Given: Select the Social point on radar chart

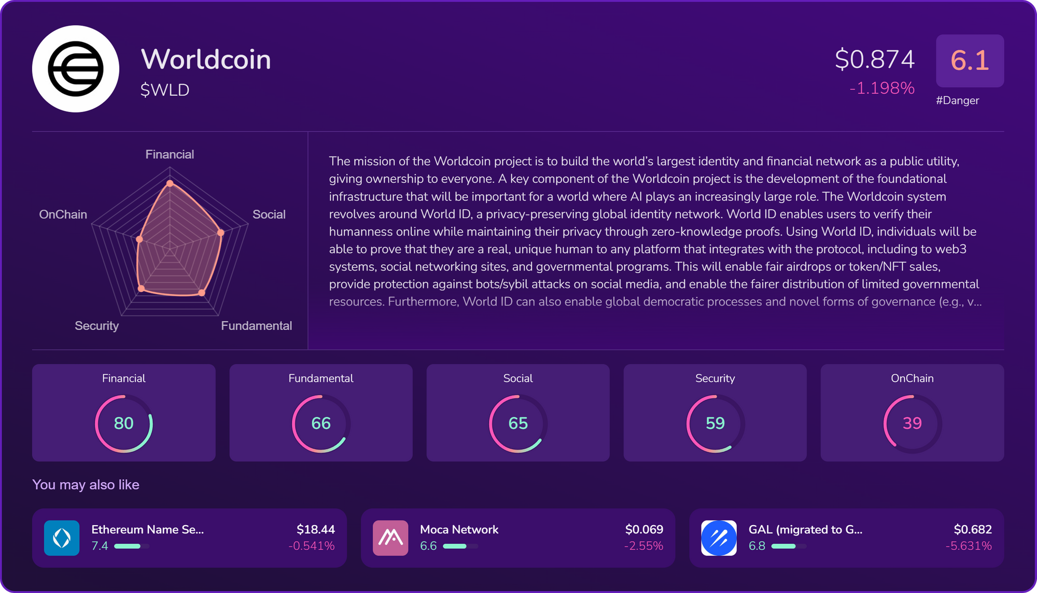Looking at the screenshot, I should [x=220, y=233].
